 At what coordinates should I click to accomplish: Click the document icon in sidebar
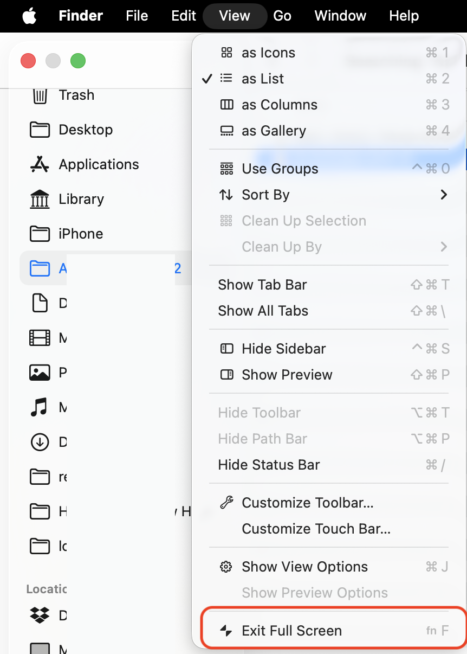[40, 303]
